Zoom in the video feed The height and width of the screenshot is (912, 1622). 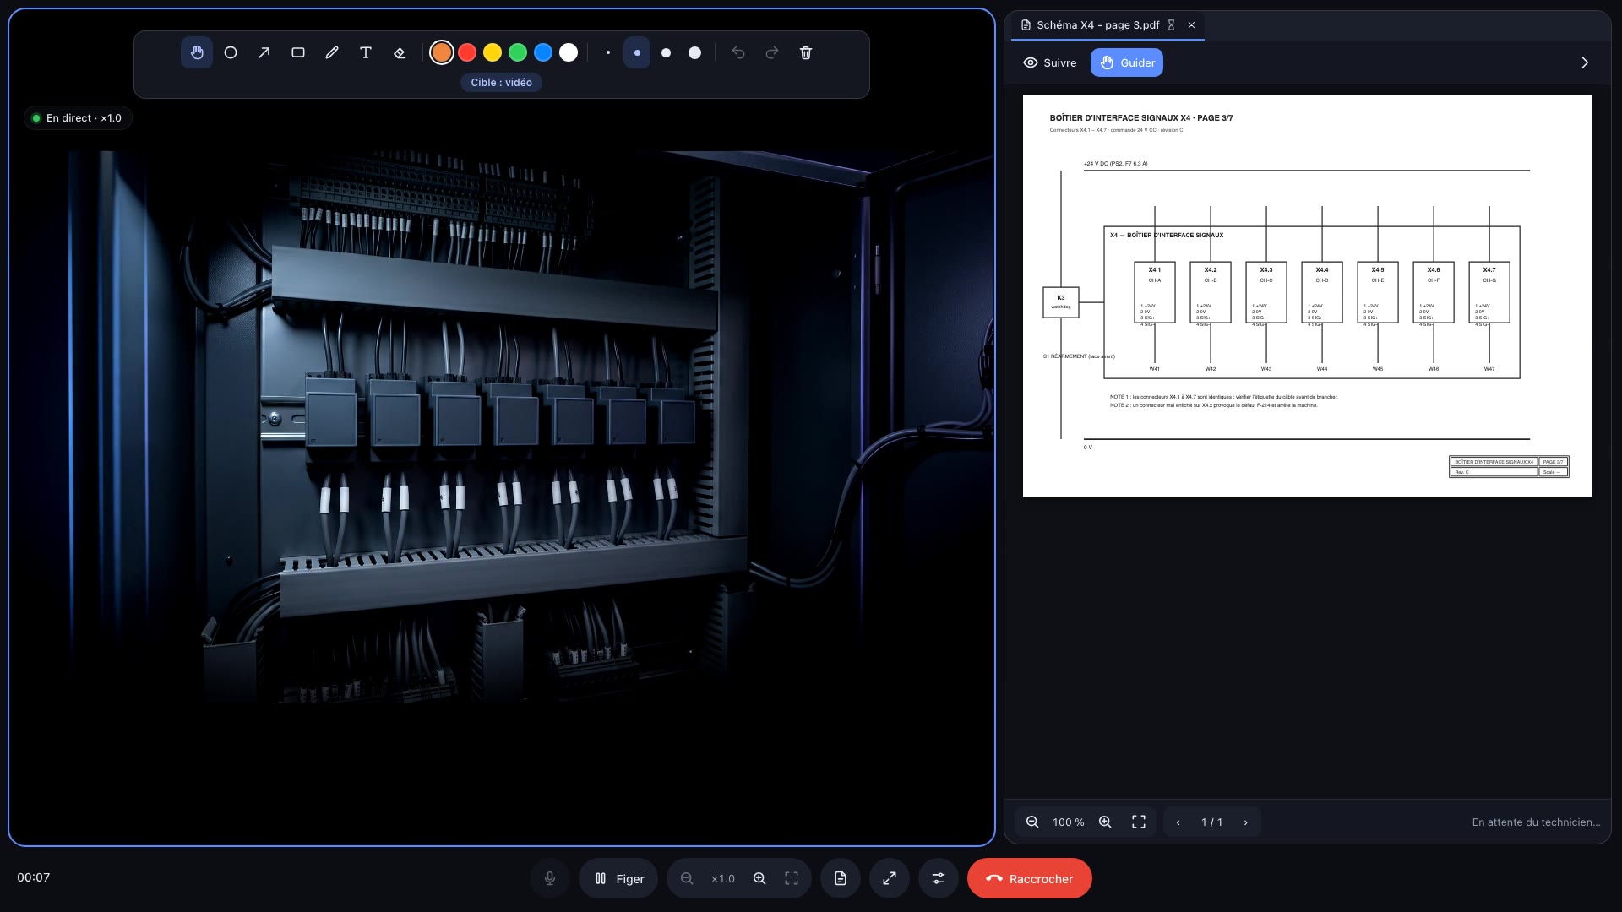(759, 878)
